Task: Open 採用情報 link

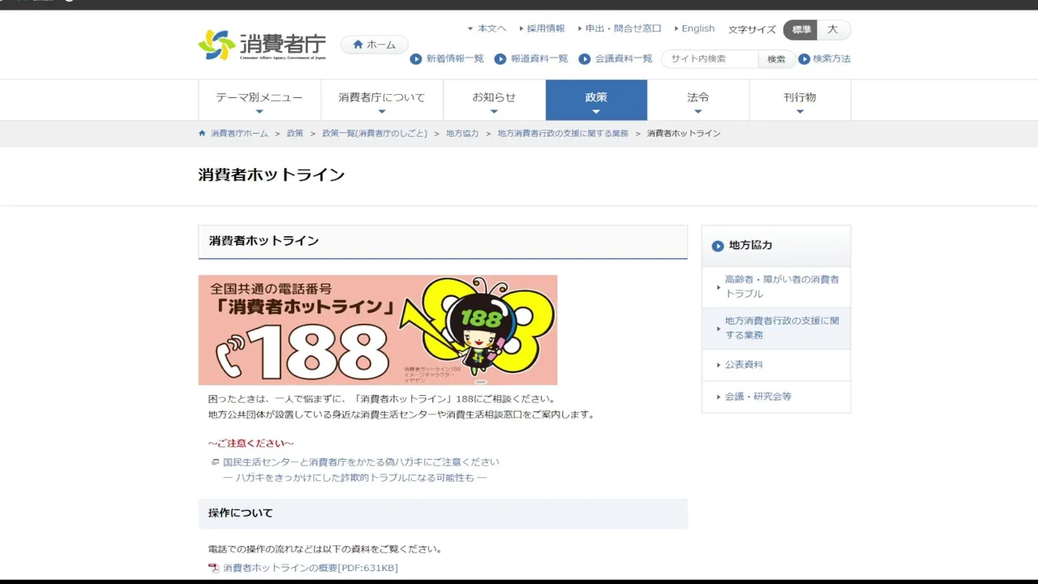Action: 546,28
